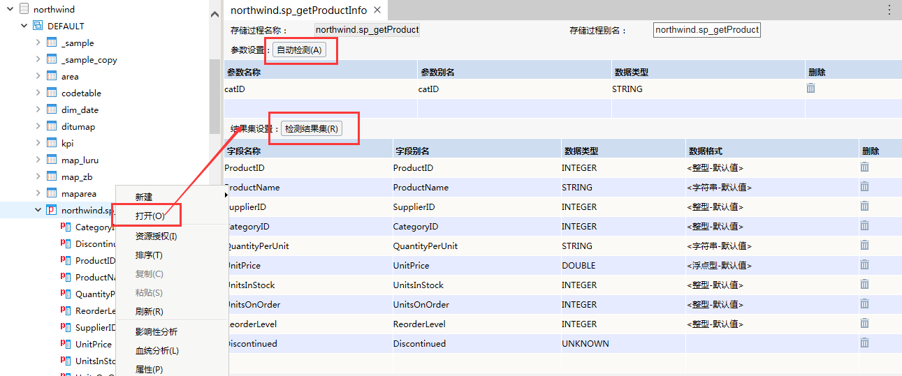Delete QuantityPerUnit field using trash icon

[864, 246]
